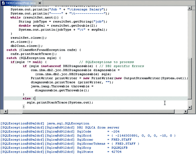Screen dimensions: 196x154
Task: Click the 'PrintWriter printWriter = new' statement
Action: pyautogui.click(x=109, y=78)
